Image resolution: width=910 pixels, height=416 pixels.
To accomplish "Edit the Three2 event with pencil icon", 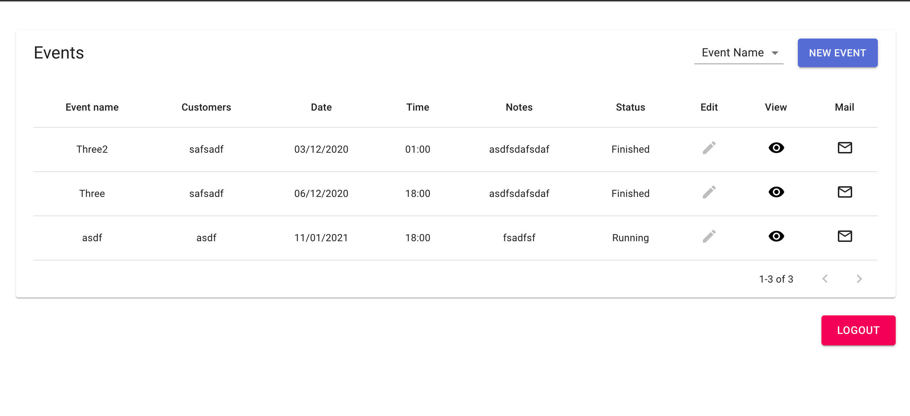I will (709, 148).
